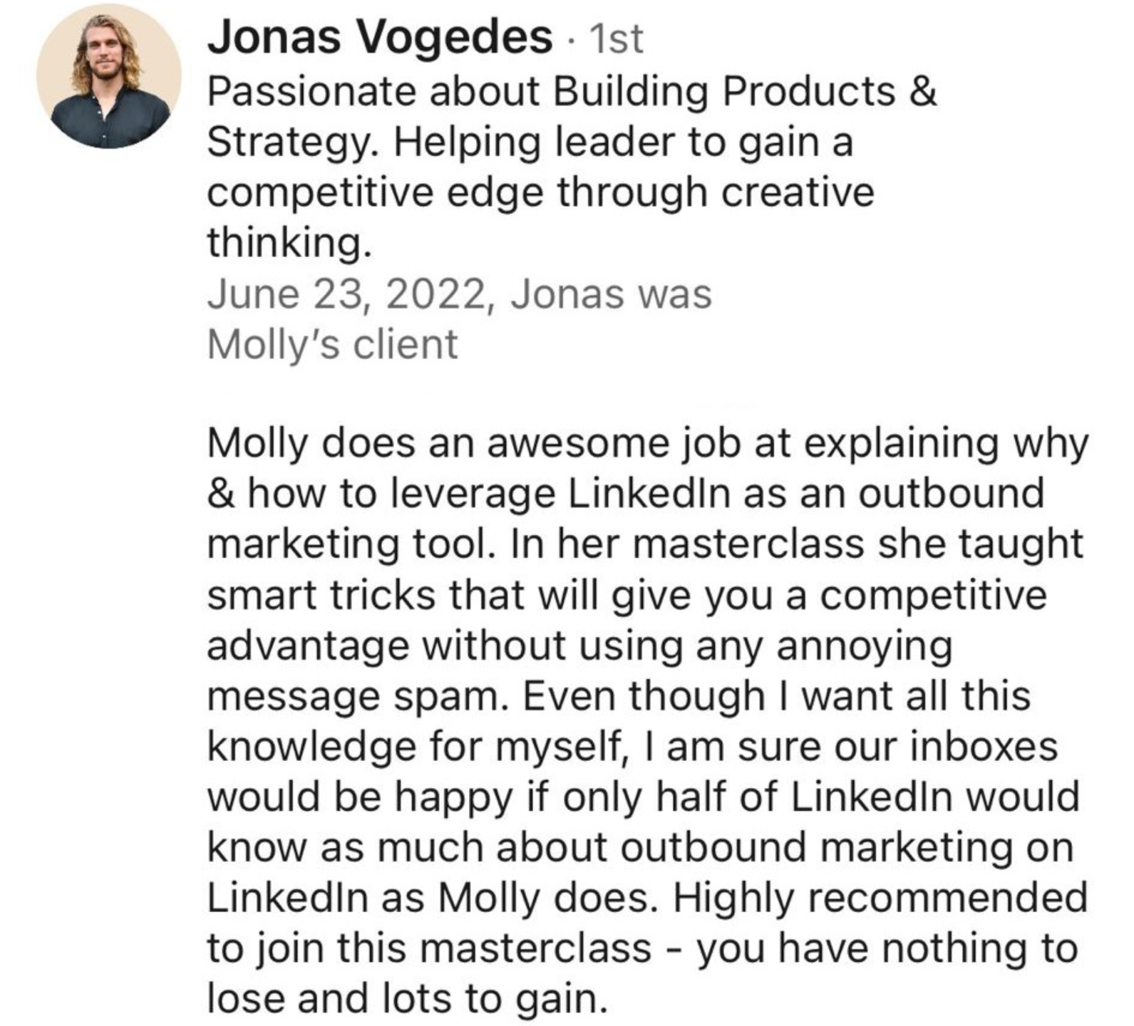Click the 1st connection degree badge
The image size is (1134, 1026).
pyautogui.click(x=617, y=39)
